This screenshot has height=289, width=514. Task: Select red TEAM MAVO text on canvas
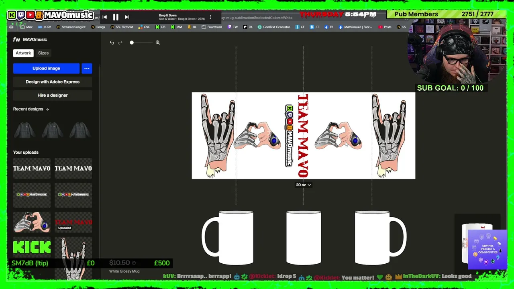pyautogui.click(x=303, y=136)
